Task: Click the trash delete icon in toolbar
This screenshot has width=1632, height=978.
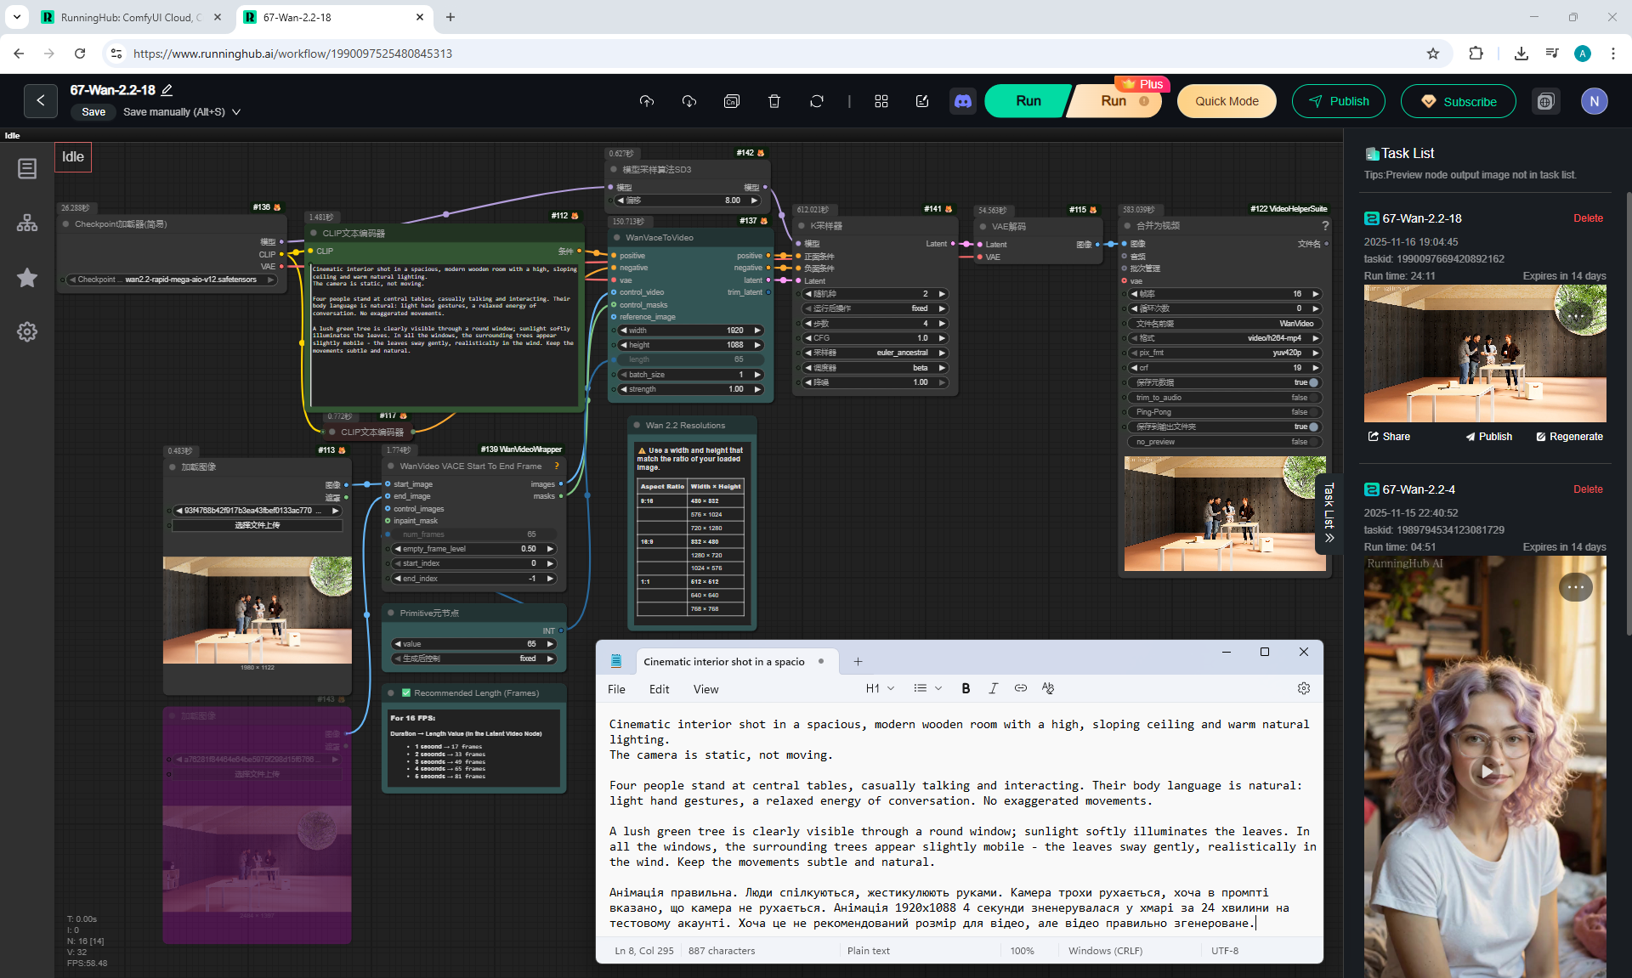Action: [x=773, y=101]
